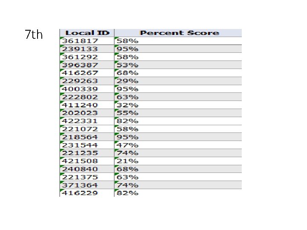Select Local ID cell 422331
This screenshot has height=230, width=307.
tap(87, 121)
